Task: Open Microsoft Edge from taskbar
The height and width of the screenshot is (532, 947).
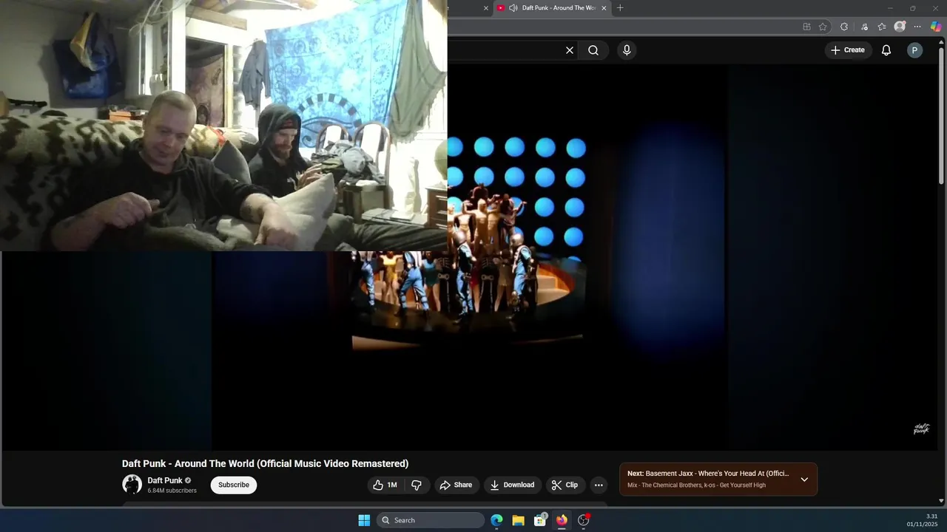Action: pyautogui.click(x=496, y=520)
